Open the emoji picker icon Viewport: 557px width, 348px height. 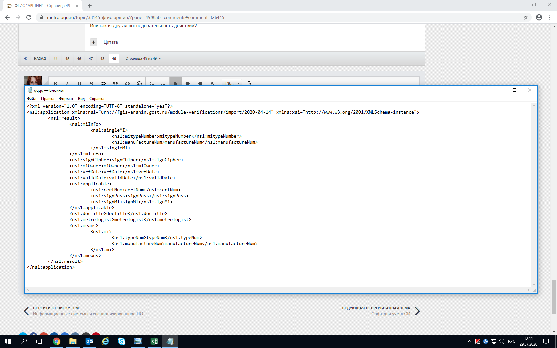139,83
